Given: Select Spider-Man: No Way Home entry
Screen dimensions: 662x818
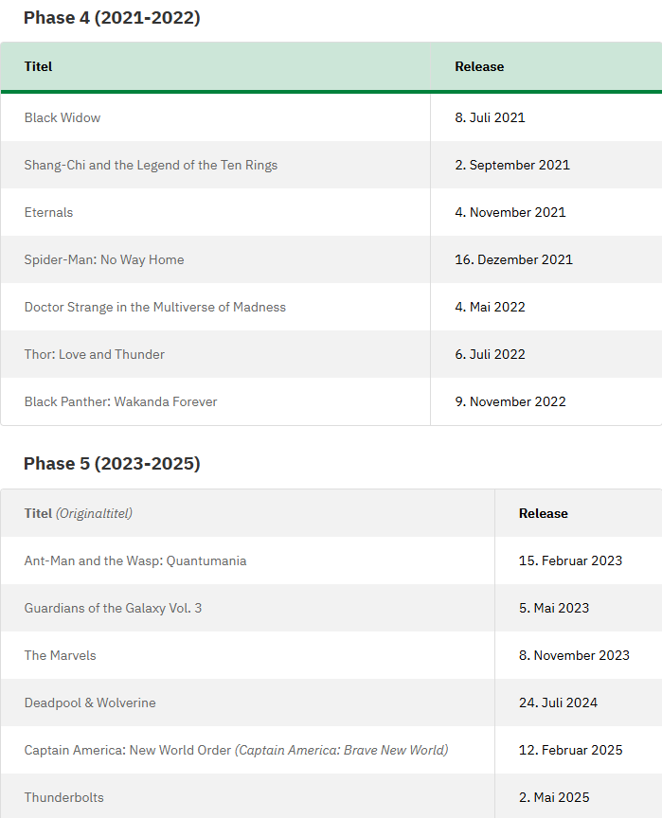Looking at the screenshot, I should point(104,259).
